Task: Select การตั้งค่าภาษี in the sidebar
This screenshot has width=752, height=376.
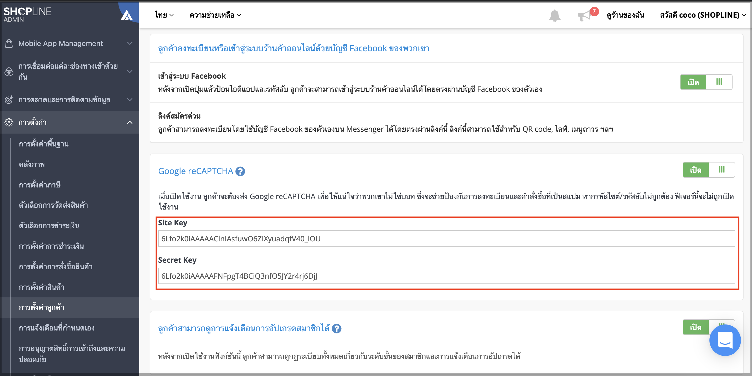Action: (40, 185)
